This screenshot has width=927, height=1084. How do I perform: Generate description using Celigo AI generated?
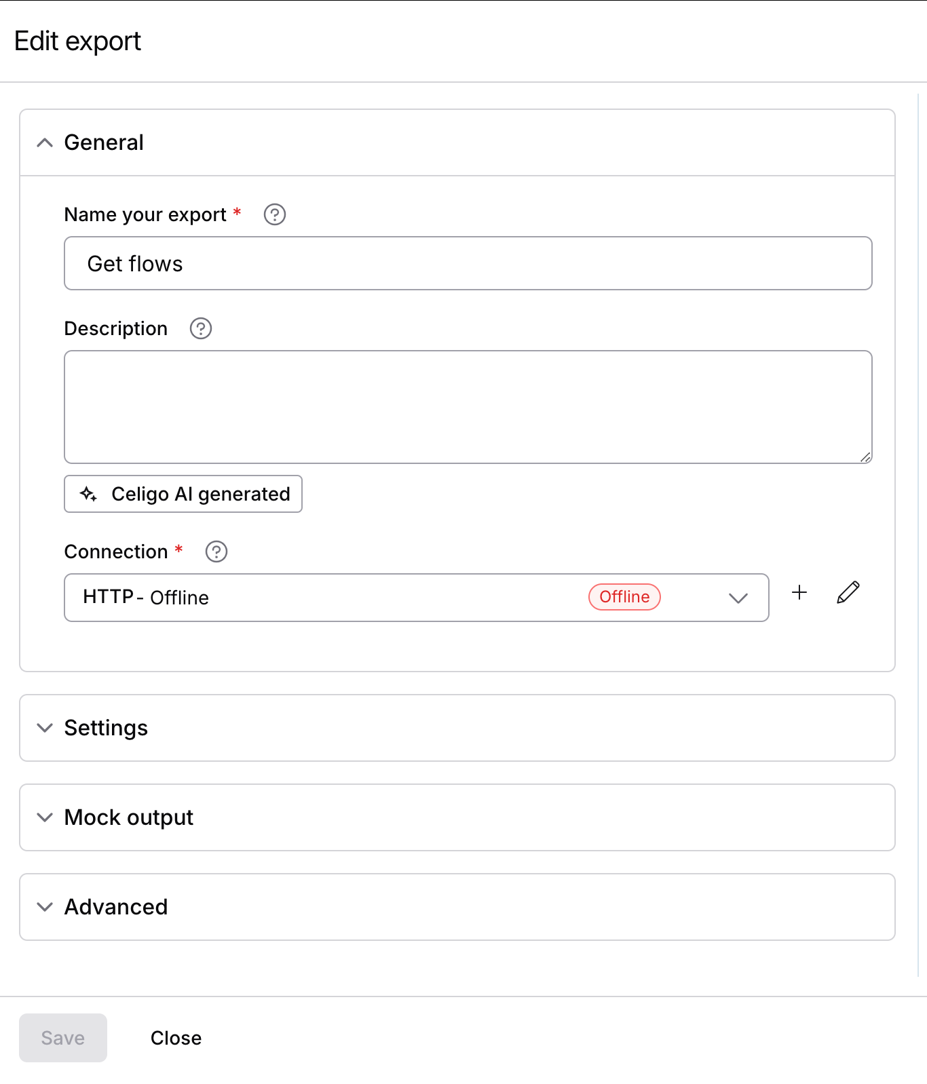tap(183, 494)
